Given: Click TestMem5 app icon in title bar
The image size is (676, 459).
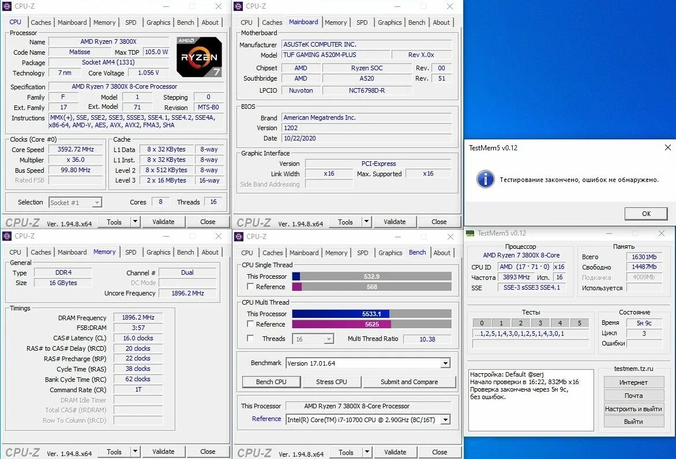Looking at the screenshot, I should (470, 233).
